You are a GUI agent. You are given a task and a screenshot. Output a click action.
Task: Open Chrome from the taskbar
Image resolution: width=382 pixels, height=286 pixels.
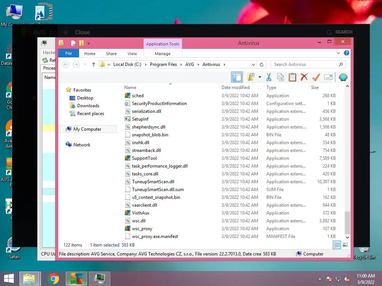(53, 279)
